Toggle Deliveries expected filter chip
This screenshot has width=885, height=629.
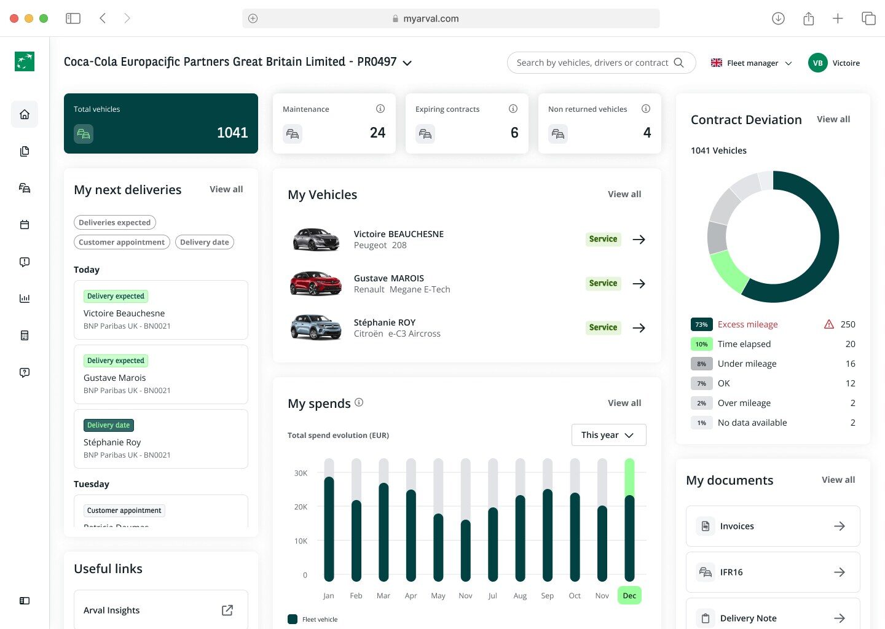(115, 222)
